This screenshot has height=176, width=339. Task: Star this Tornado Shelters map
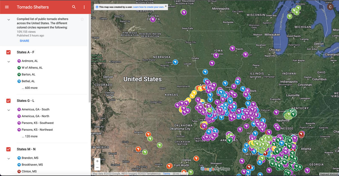pos(82,19)
